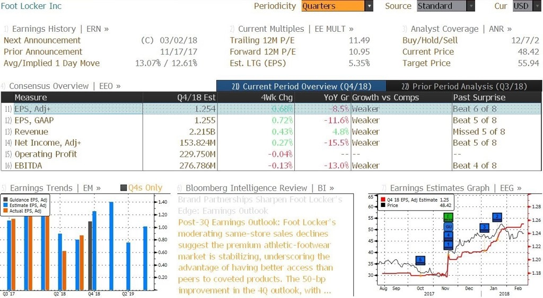The image size is (543, 298).
Task: Select the EPS, Adj+ row
Action: coord(271,109)
